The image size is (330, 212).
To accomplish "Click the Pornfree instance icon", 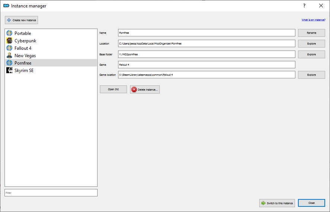I will (x=9, y=63).
